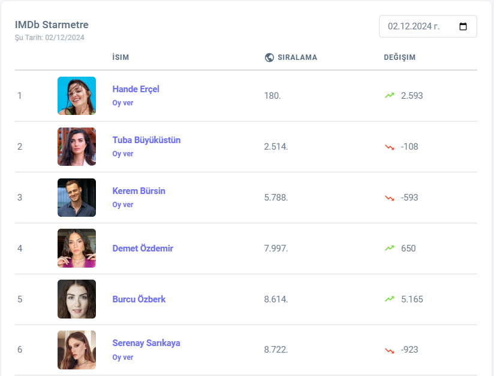Click the green trend-up icon for Demet Özdemir
Image resolution: width=494 pixels, height=376 pixels.
click(x=390, y=248)
